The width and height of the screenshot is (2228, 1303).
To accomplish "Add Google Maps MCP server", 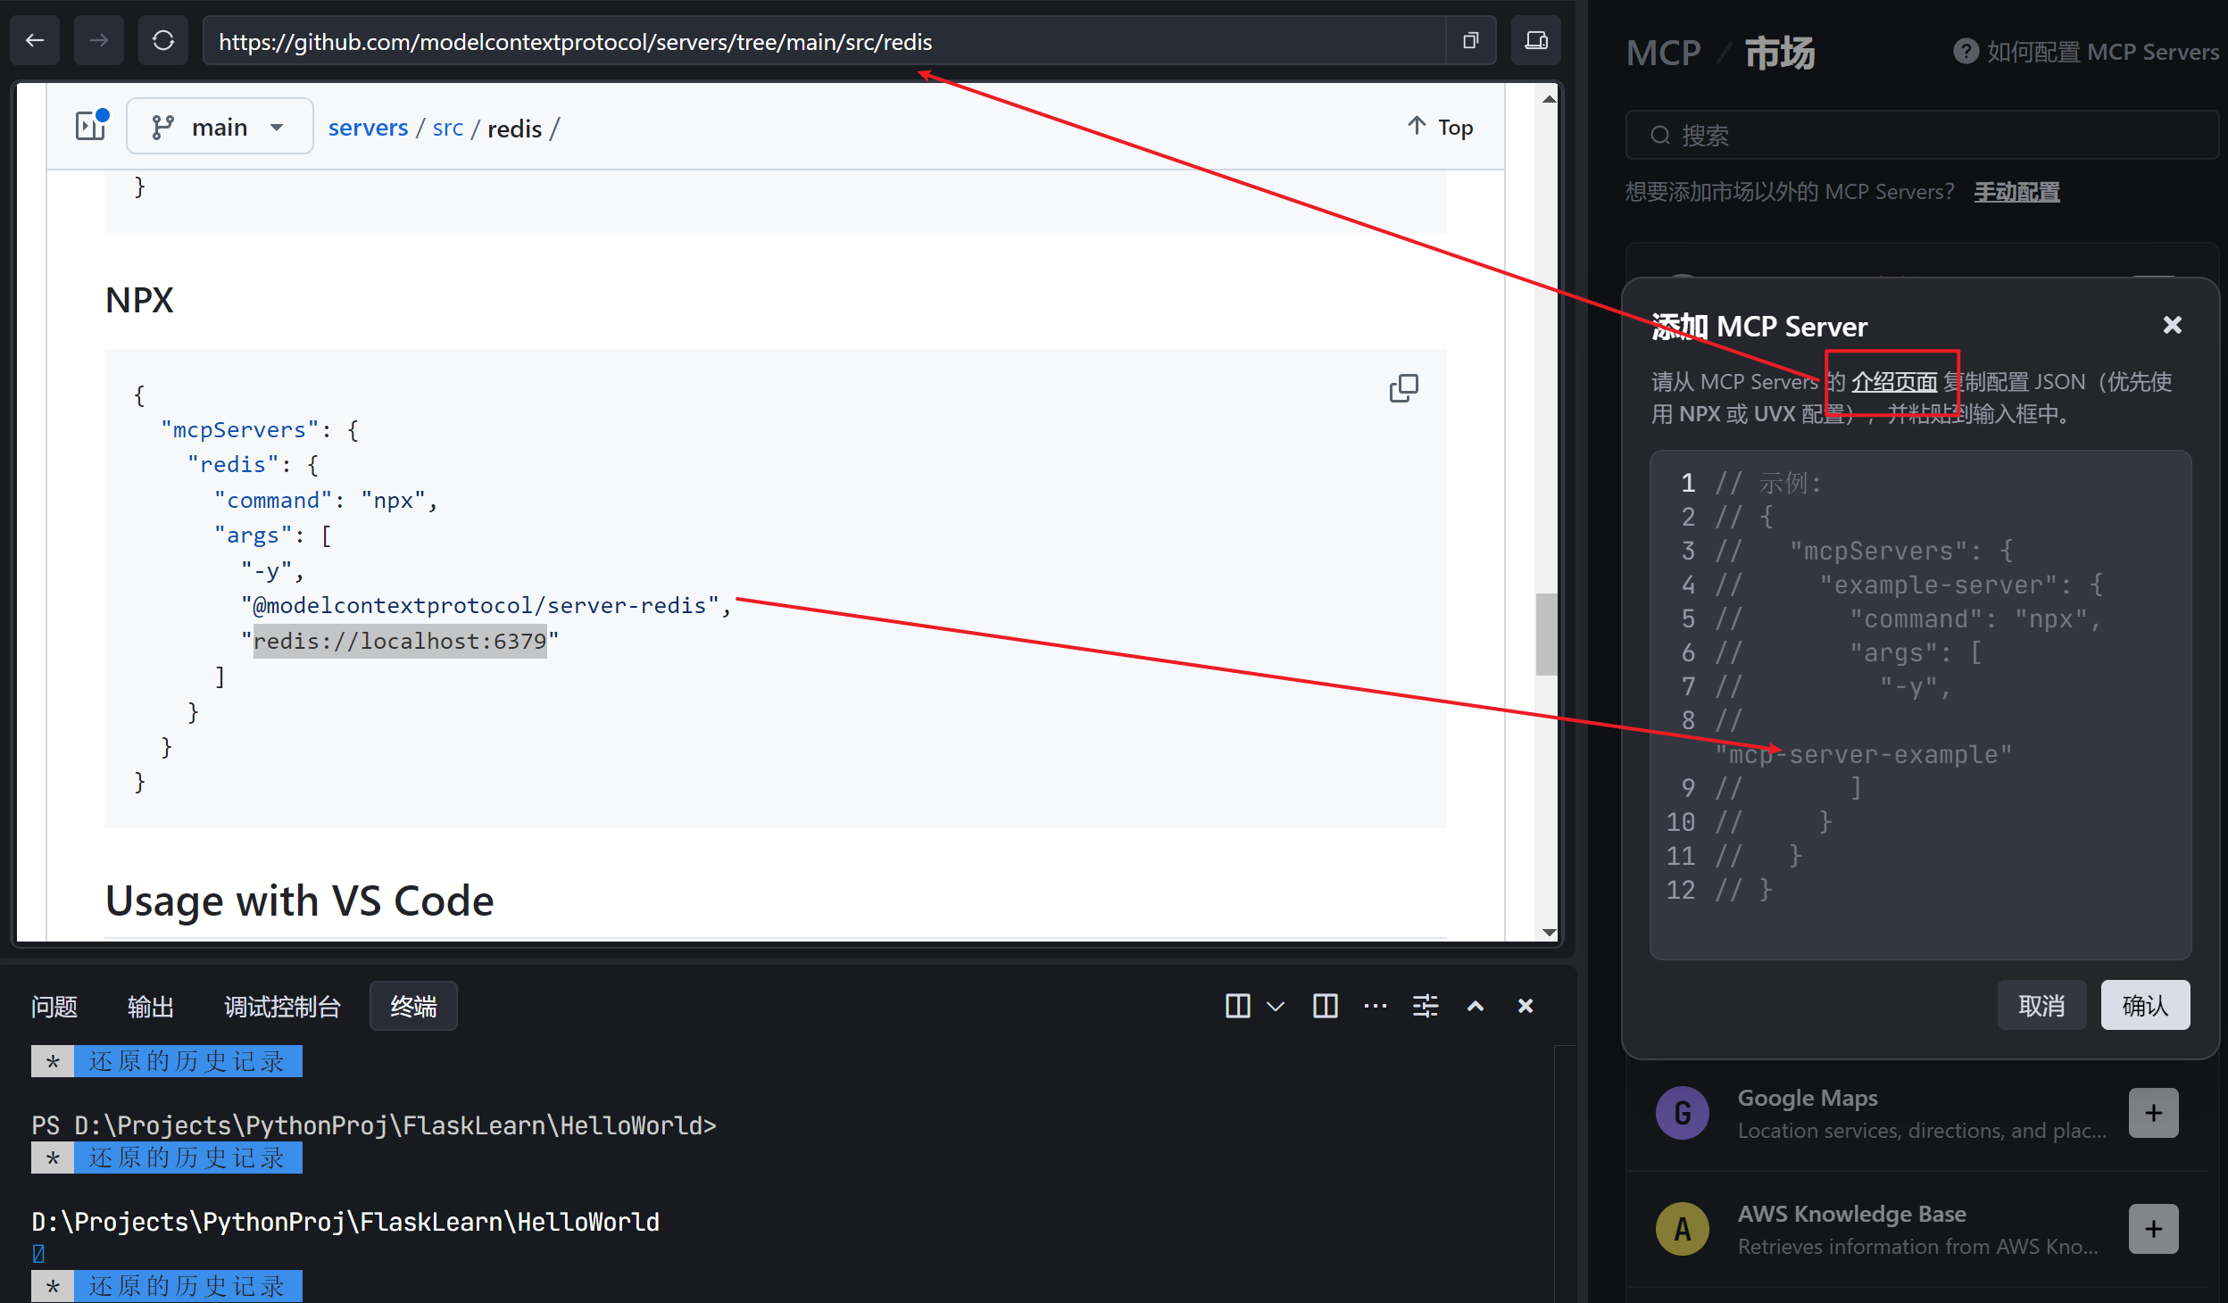I will (x=2153, y=1113).
